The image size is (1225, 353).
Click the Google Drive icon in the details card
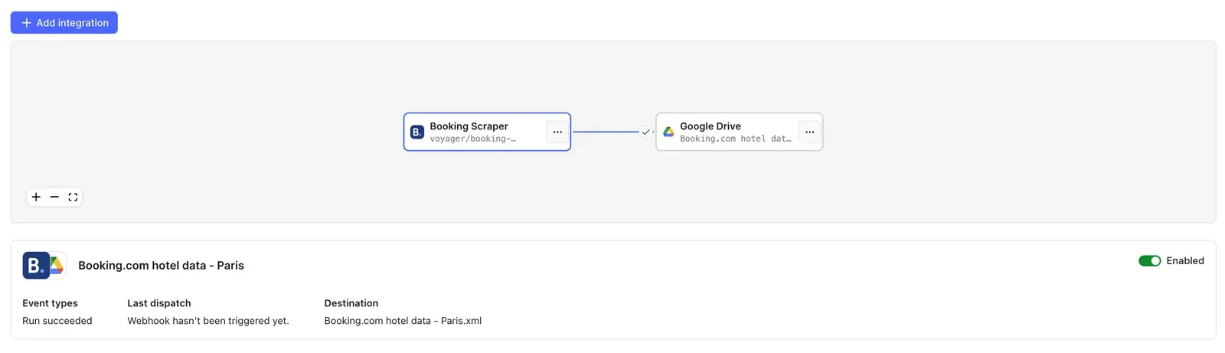click(x=57, y=266)
